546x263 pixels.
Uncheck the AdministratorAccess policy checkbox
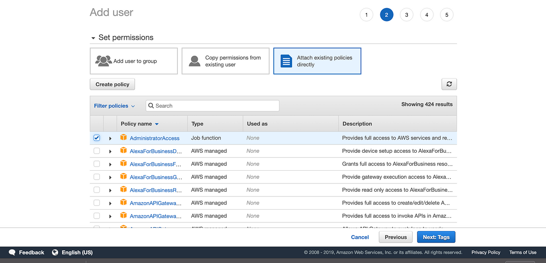(97, 138)
